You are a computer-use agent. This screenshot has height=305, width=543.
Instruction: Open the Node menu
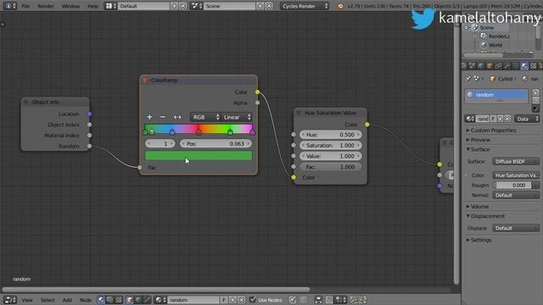coord(86,300)
